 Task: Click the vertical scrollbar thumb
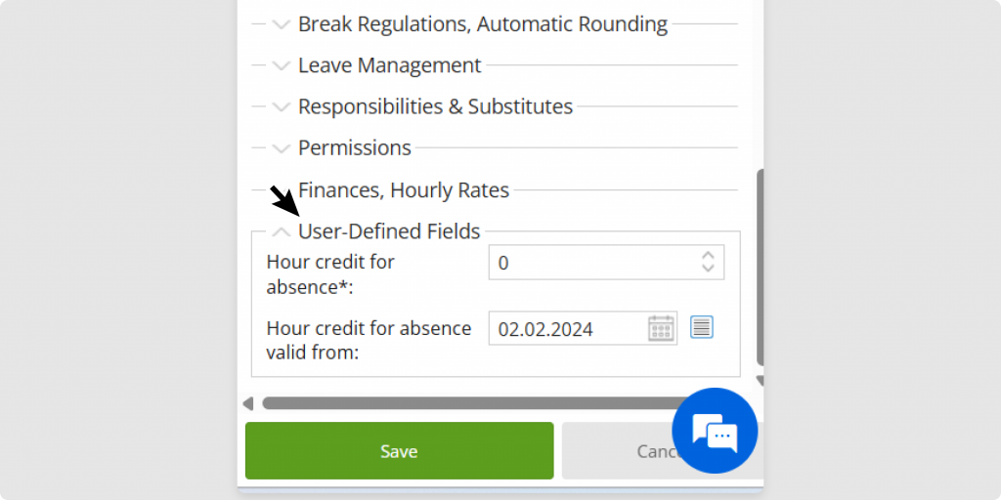pos(760,264)
